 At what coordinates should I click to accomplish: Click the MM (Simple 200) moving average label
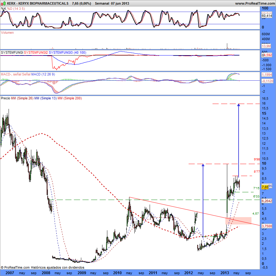70,98
